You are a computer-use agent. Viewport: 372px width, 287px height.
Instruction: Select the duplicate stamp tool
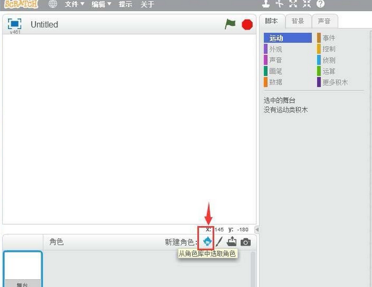(x=266, y=4)
